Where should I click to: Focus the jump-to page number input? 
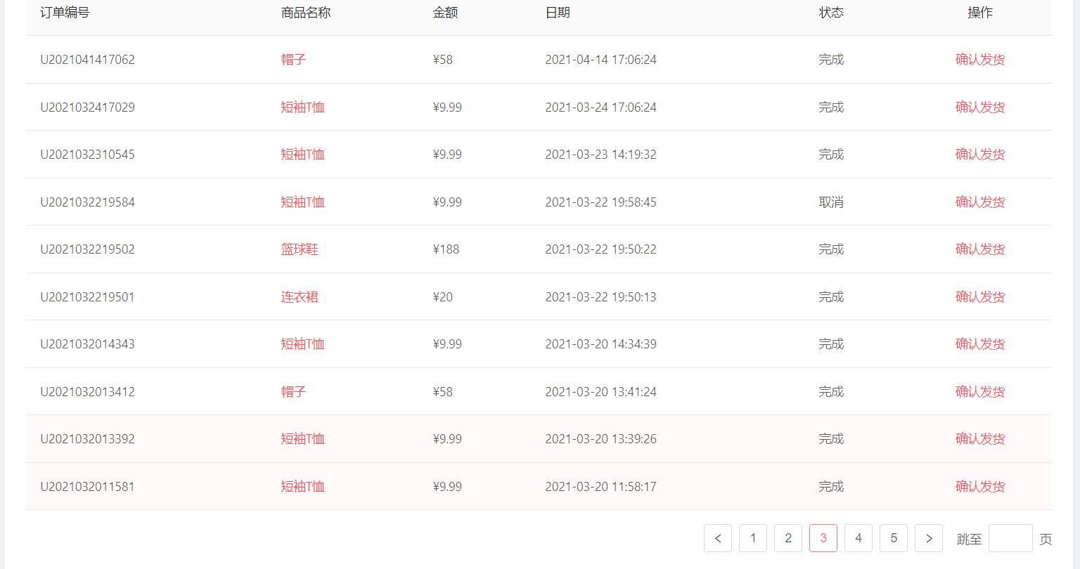point(1010,538)
